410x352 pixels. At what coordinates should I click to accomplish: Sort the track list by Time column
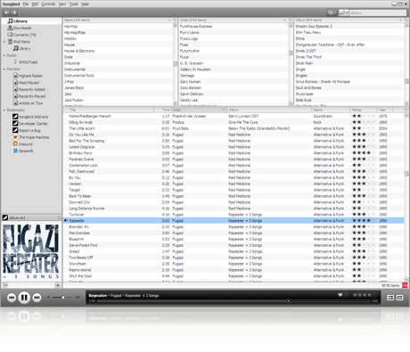tap(162, 110)
